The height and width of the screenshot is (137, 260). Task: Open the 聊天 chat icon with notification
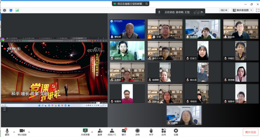[x=124, y=132]
